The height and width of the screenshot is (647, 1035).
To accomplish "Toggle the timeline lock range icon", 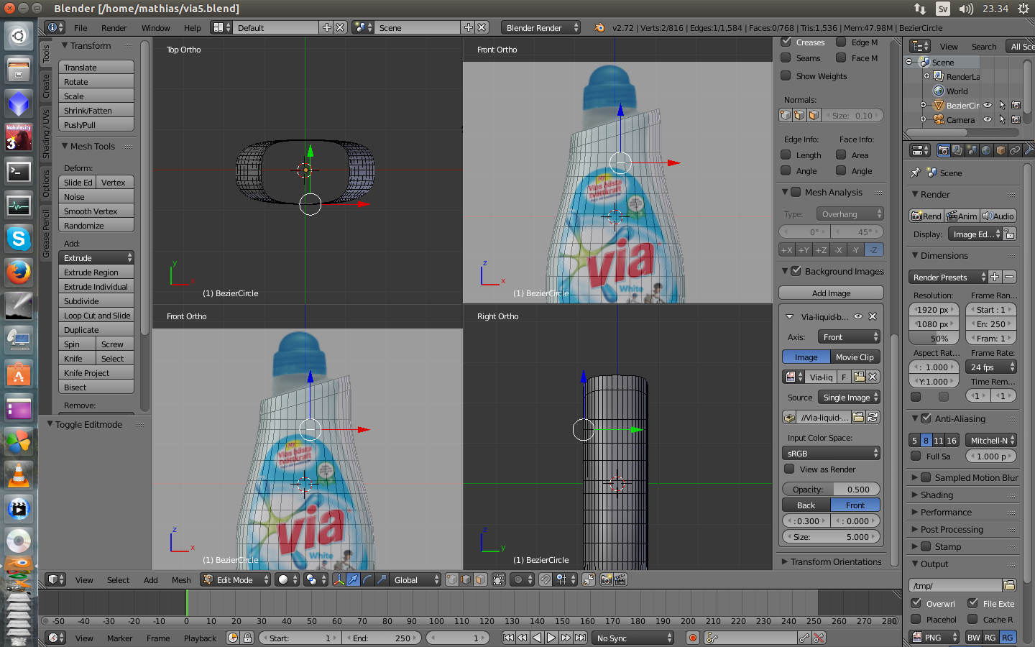I will tap(247, 638).
